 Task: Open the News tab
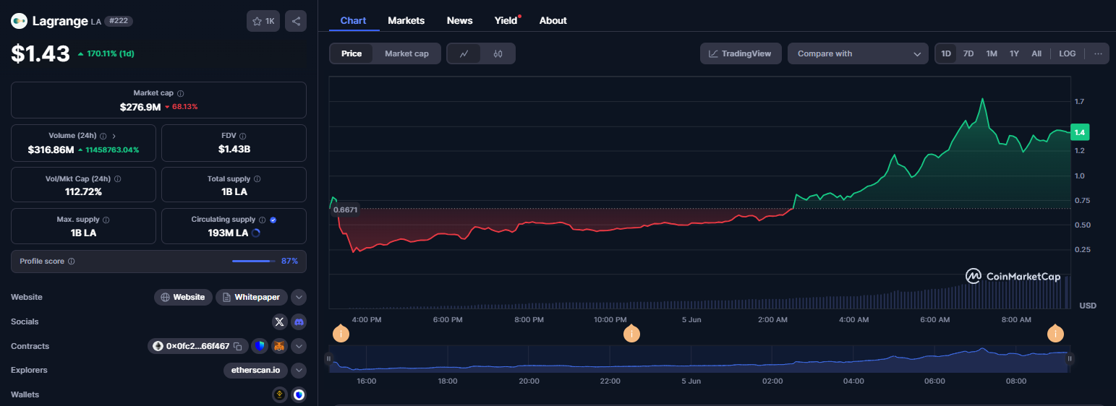point(459,20)
